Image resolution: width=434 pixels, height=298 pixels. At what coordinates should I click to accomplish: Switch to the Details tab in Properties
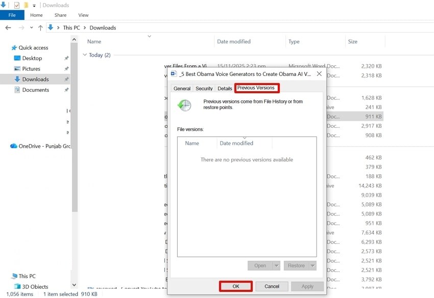[x=225, y=88]
